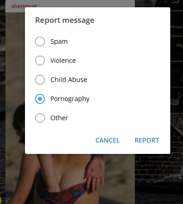Open the shenmue sender name
Viewport: 183px width, 204px height.
pos(24,6)
